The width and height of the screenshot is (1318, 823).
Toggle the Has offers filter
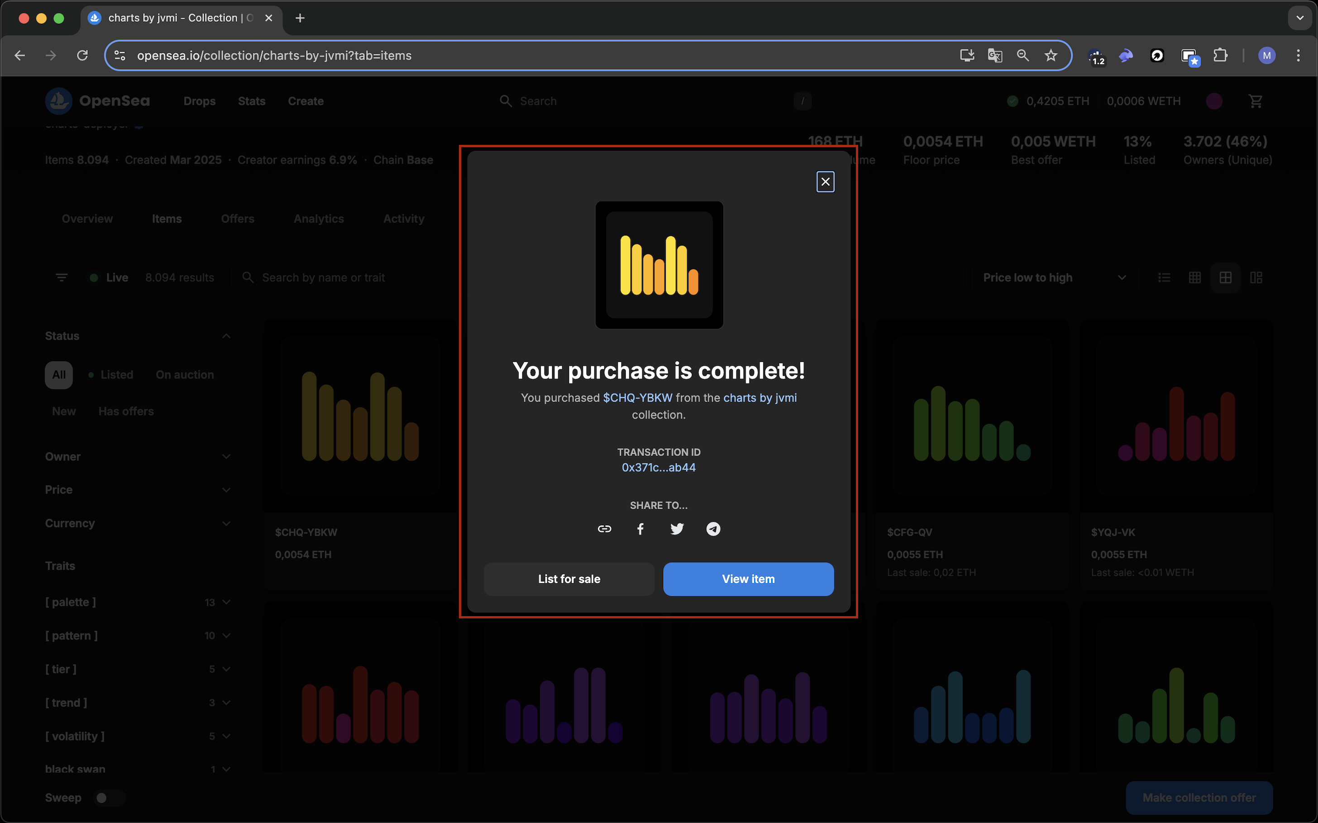[x=126, y=411]
